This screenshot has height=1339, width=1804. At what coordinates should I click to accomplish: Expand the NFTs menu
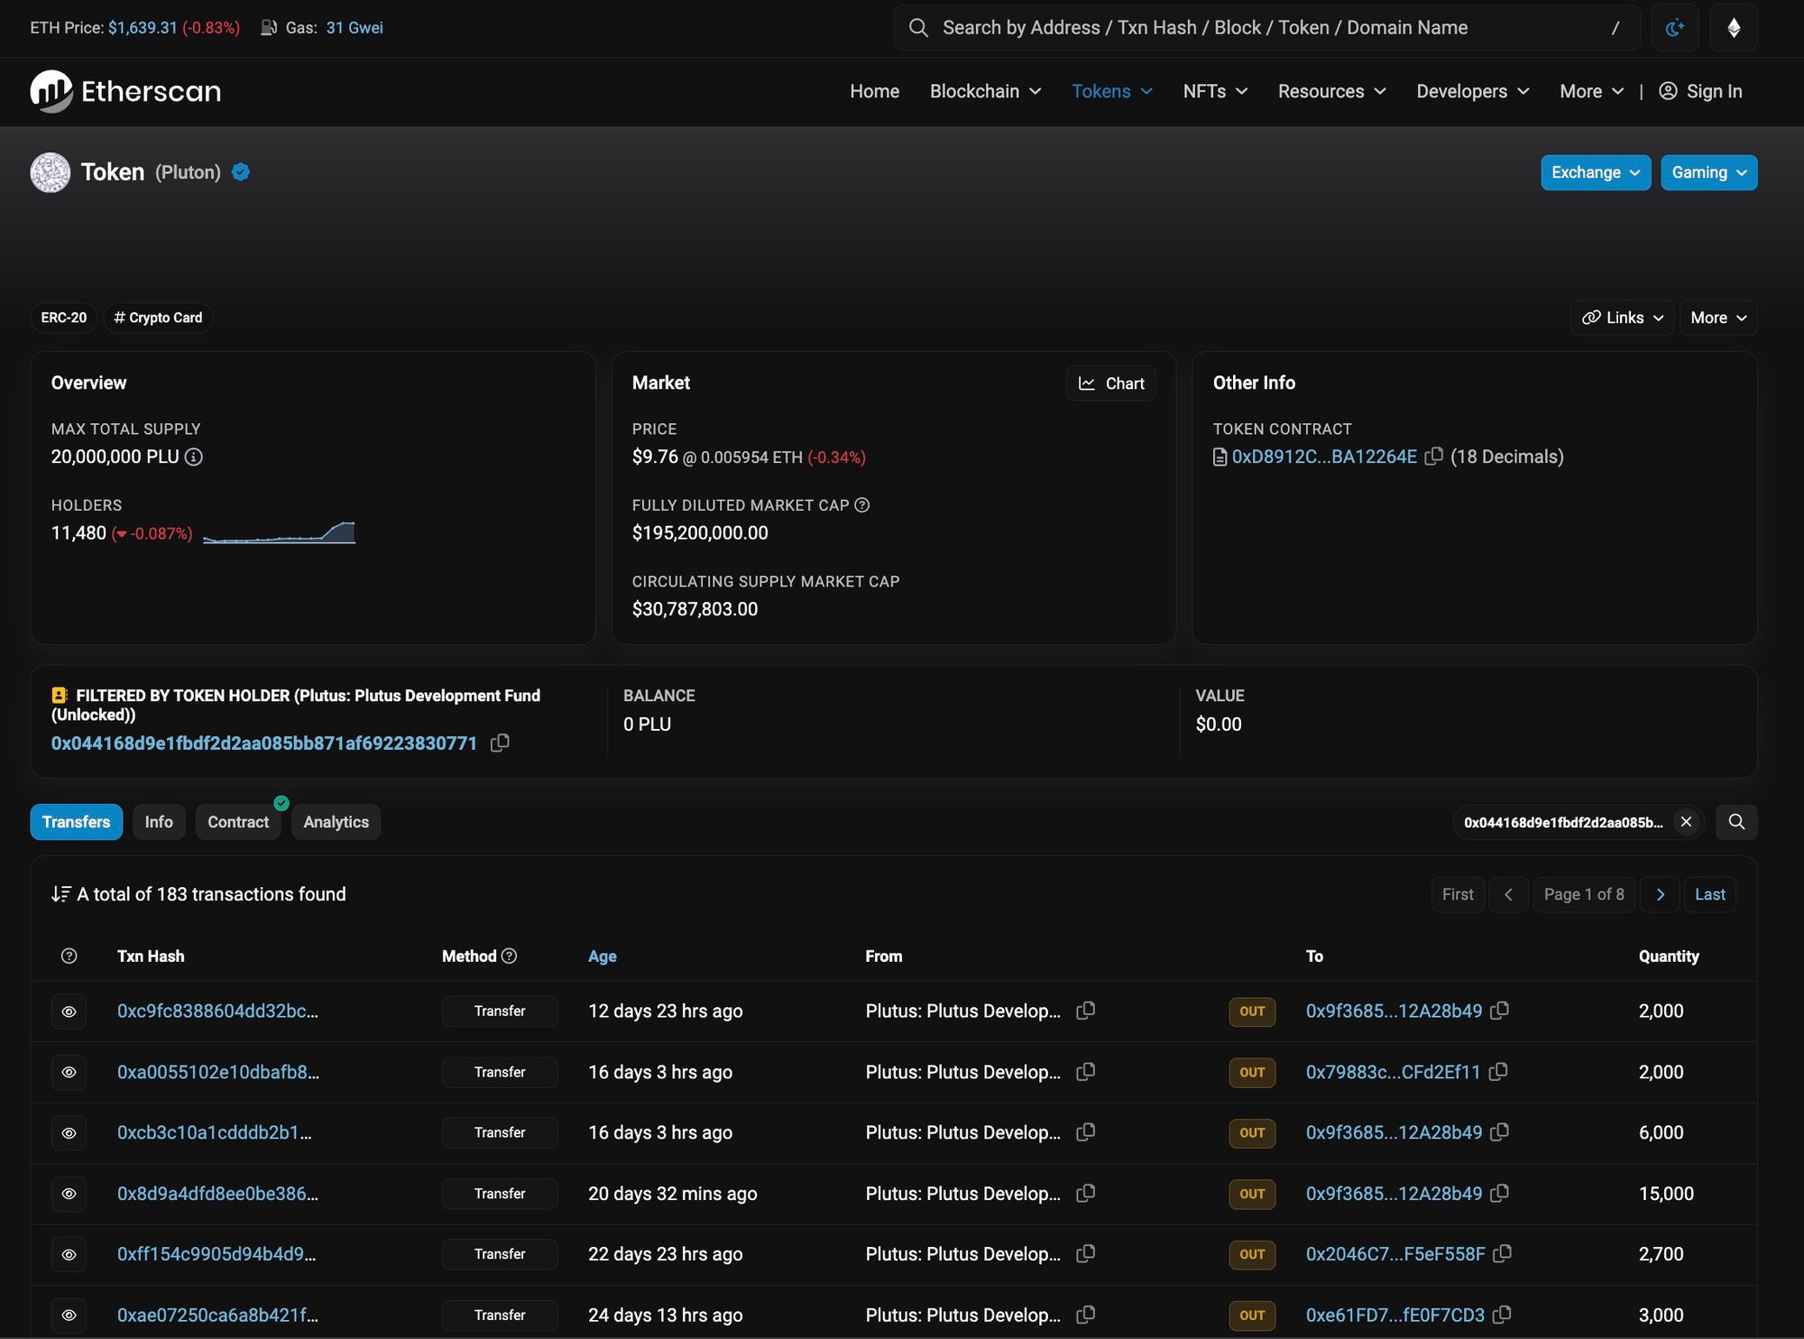pyautogui.click(x=1215, y=91)
